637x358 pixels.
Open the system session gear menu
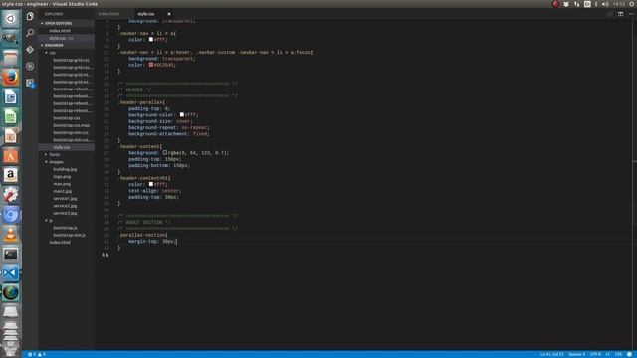click(x=632, y=4)
